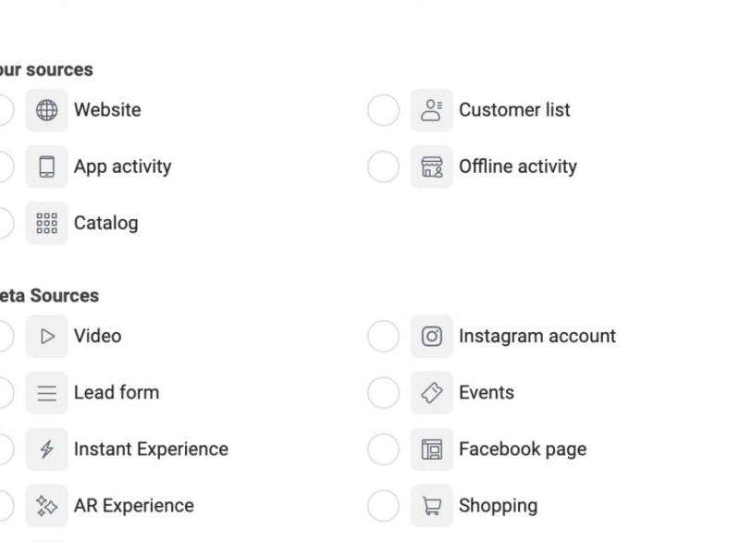Click the Events ticket icon
The width and height of the screenshot is (740, 542).
tap(431, 393)
